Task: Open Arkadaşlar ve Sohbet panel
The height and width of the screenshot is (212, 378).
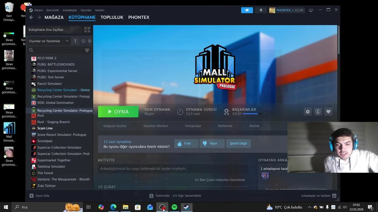Action: click(x=319, y=196)
